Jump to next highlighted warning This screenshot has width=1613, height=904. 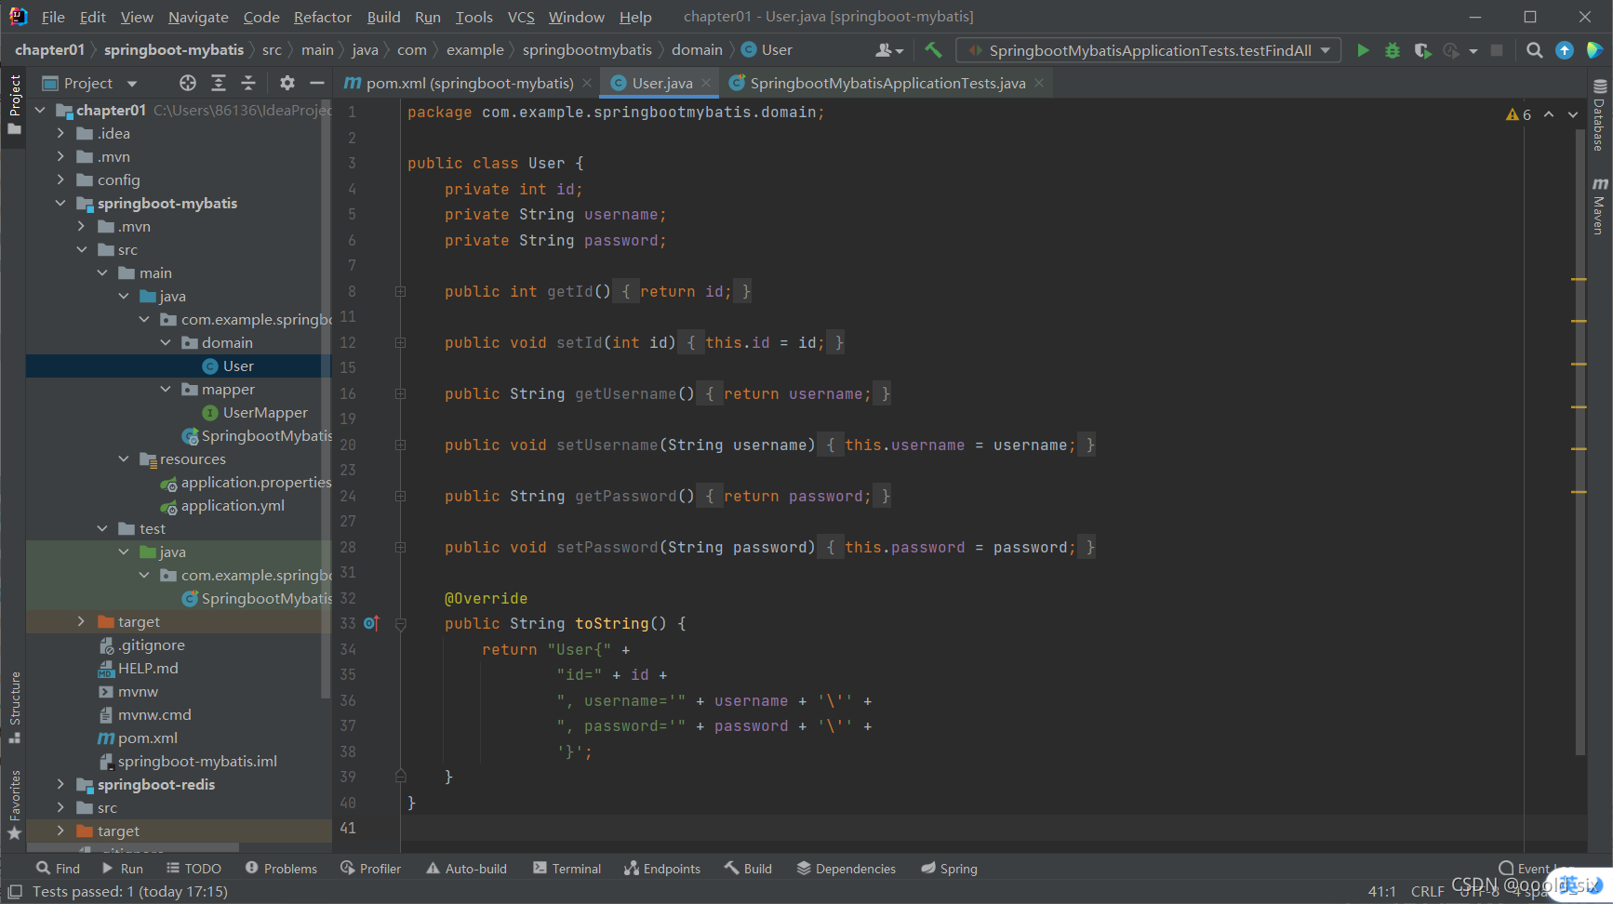[x=1573, y=114]
